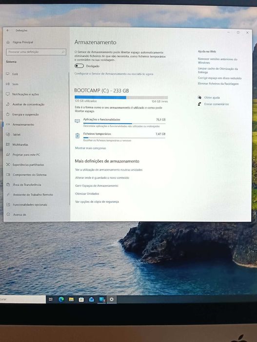Click the BOOTCAMP (C:) - 233 GB heading
The height and width of the screenshot is (342, 257).
click(101, 90)
